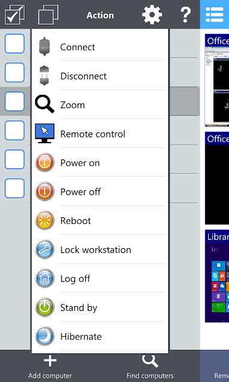This screenshot has width=229, height=382.
Task: Tick the first computer checkbox
Action: coord(14,44)
